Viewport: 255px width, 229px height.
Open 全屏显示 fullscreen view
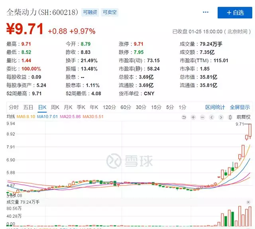click(x=240, y=107)
